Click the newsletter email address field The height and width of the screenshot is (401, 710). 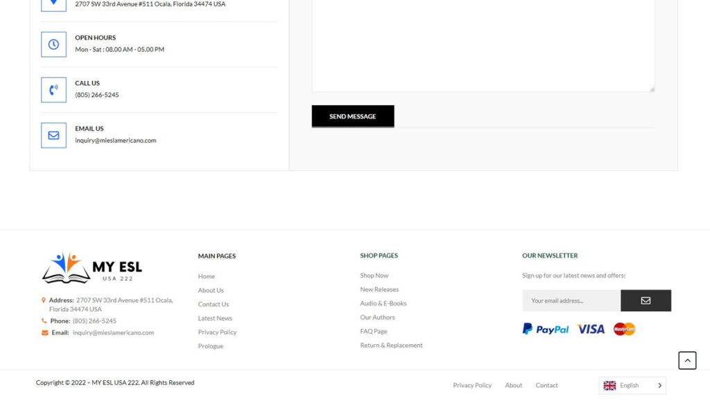tap(571, 301)
